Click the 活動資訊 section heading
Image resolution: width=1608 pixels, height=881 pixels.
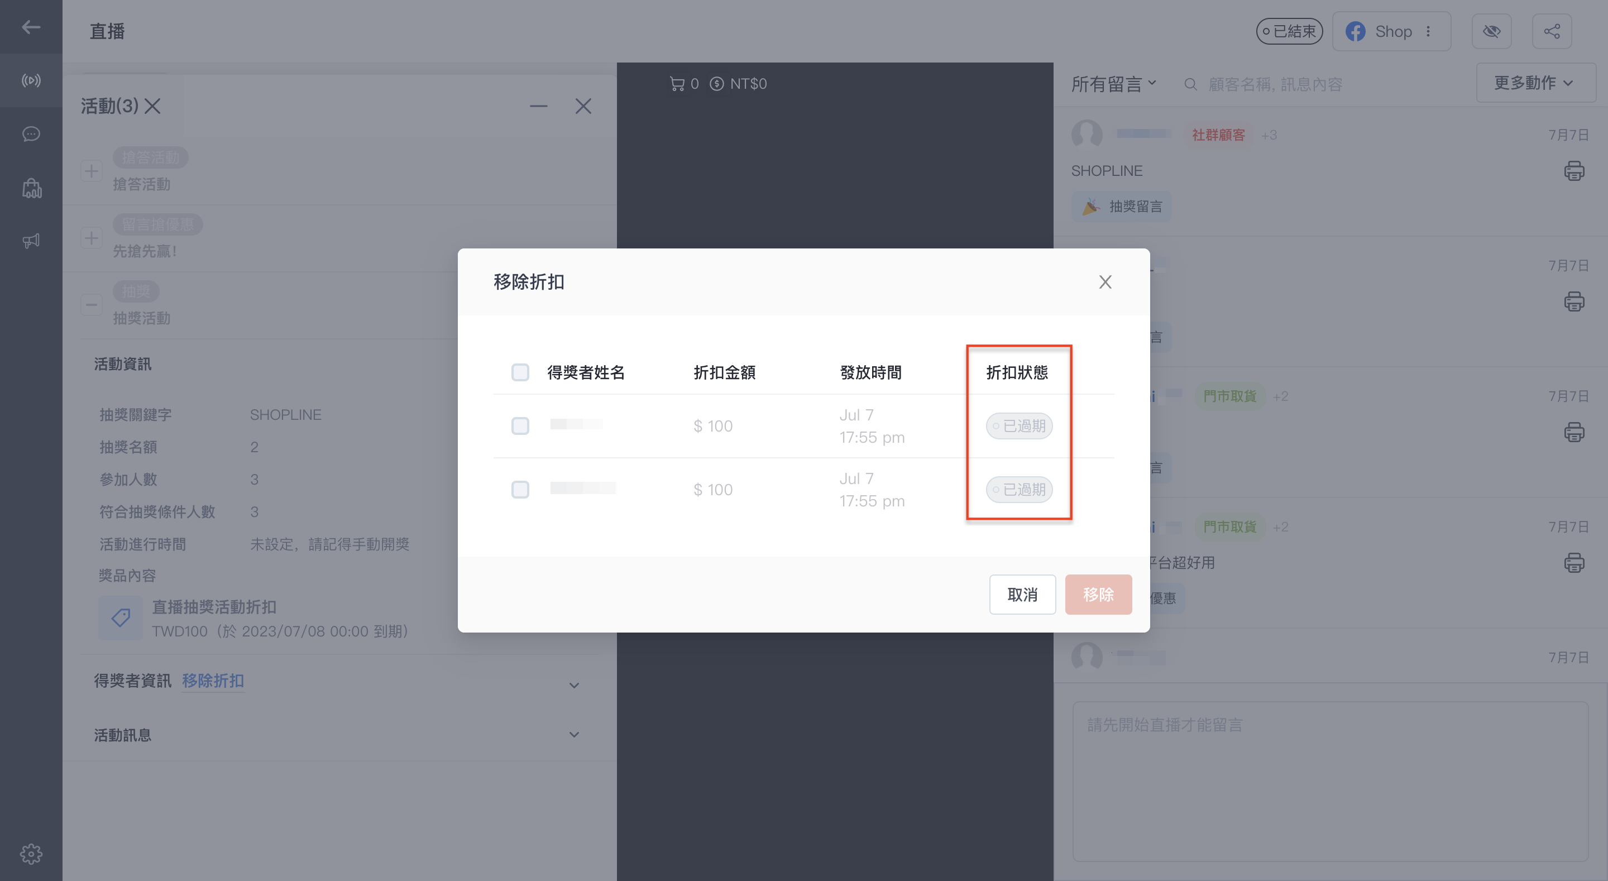click(122, 364)
